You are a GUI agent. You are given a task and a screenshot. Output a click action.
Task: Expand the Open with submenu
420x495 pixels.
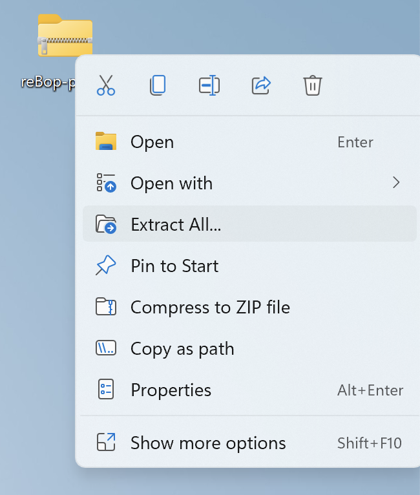coord(249,183)
